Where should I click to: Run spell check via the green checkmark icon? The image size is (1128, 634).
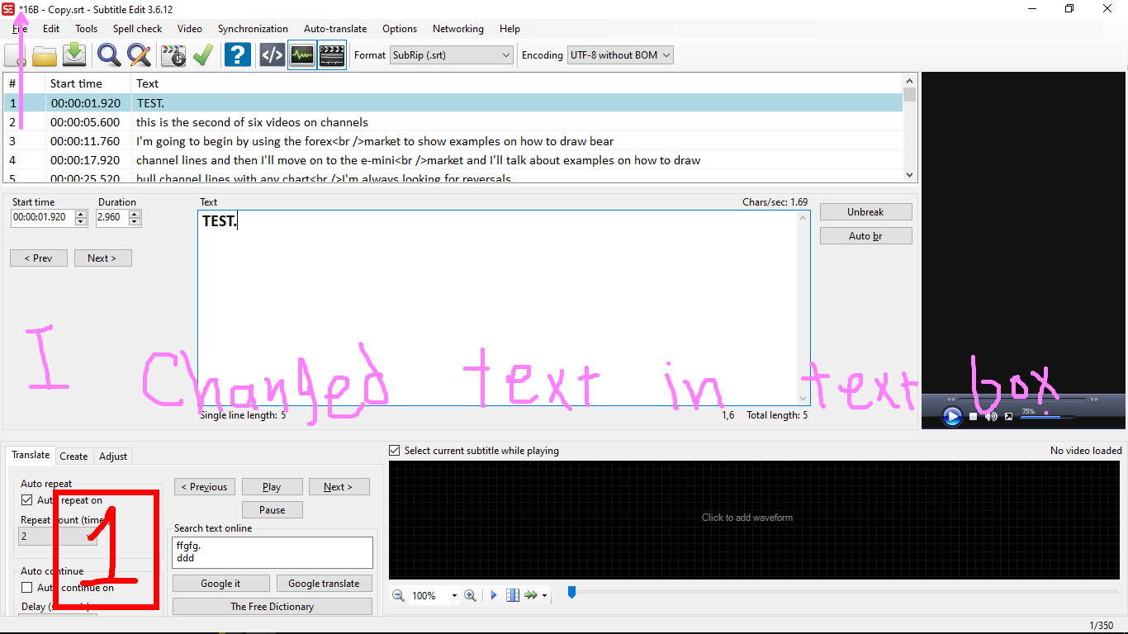(x=203, y=54)
